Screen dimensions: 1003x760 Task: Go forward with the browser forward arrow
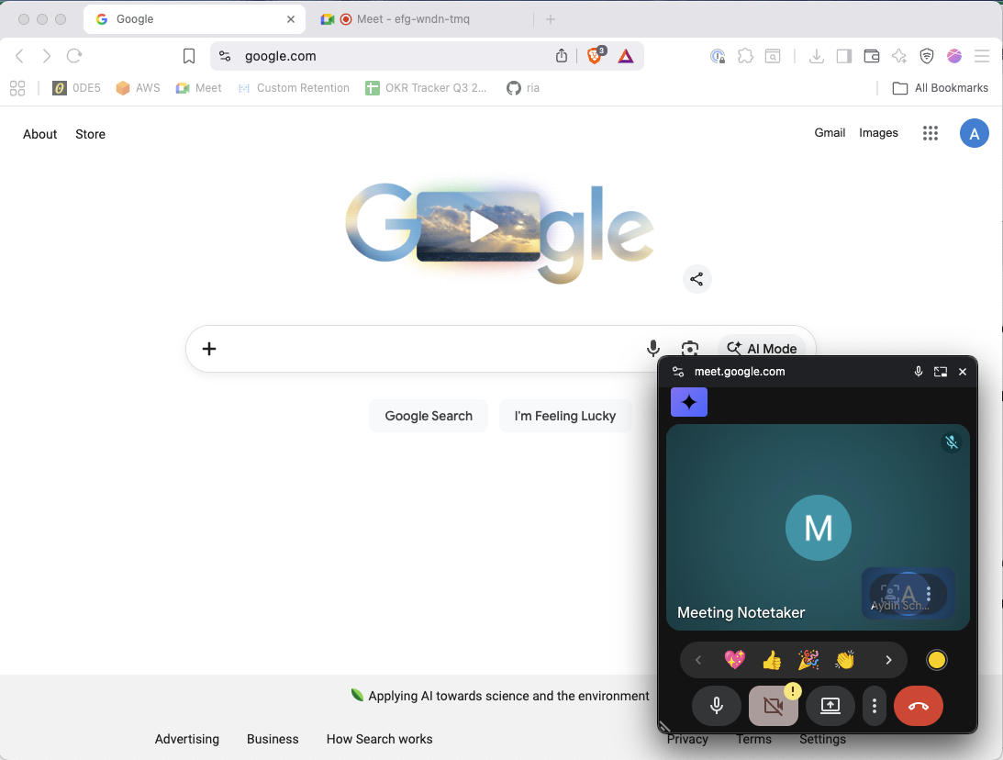coord(47,56)
